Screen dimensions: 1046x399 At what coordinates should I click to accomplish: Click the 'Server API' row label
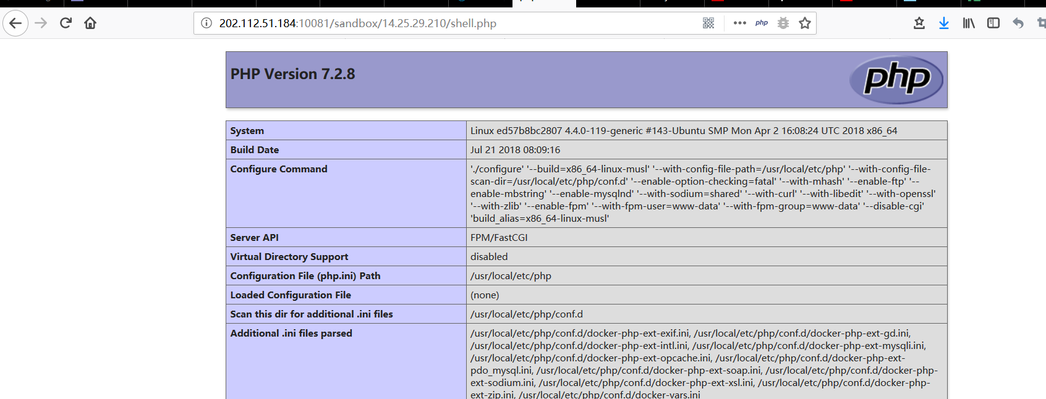[255, 238]
